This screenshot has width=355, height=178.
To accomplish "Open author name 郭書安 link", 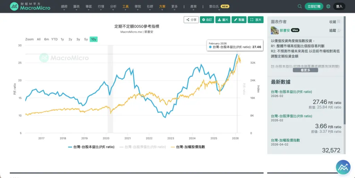I will click(285, 30).
